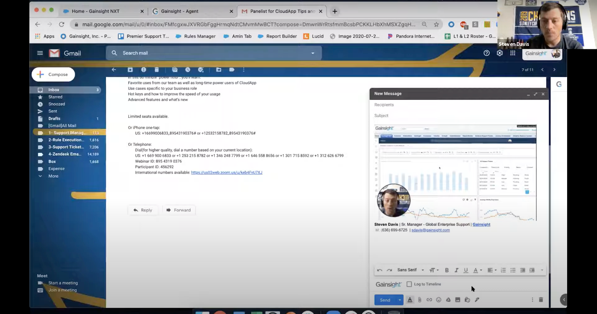Insert an emoji
Viewport: 597px width, 314px height.
tap(439, 300)
